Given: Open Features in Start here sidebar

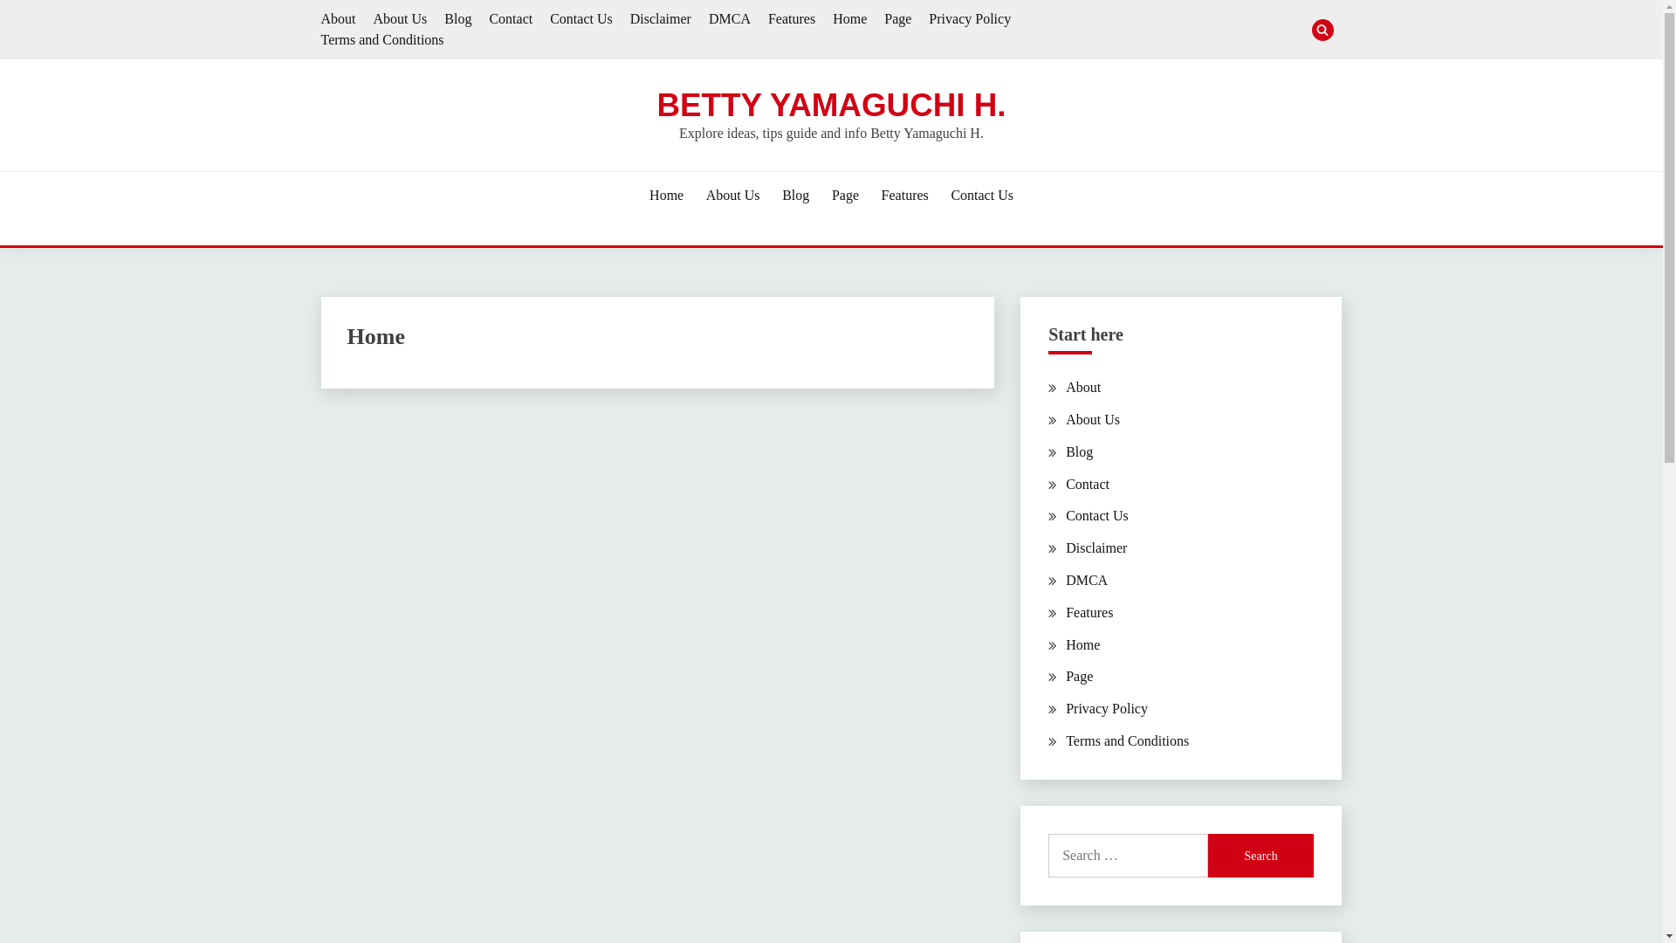Looking at the screenshot, I should (x=1089, y=613).
